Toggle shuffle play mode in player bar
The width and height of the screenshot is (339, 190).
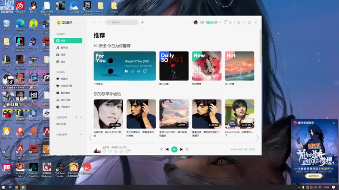[x=161, y=149]
